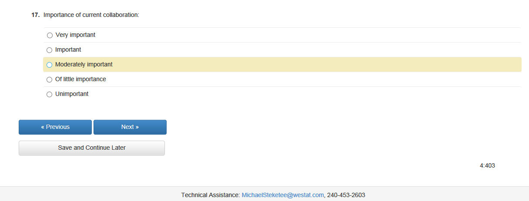The image size is (529, 201).
Task: Choose the "Important" radio option
Action: pyautogui.click(x=49, y=50)
